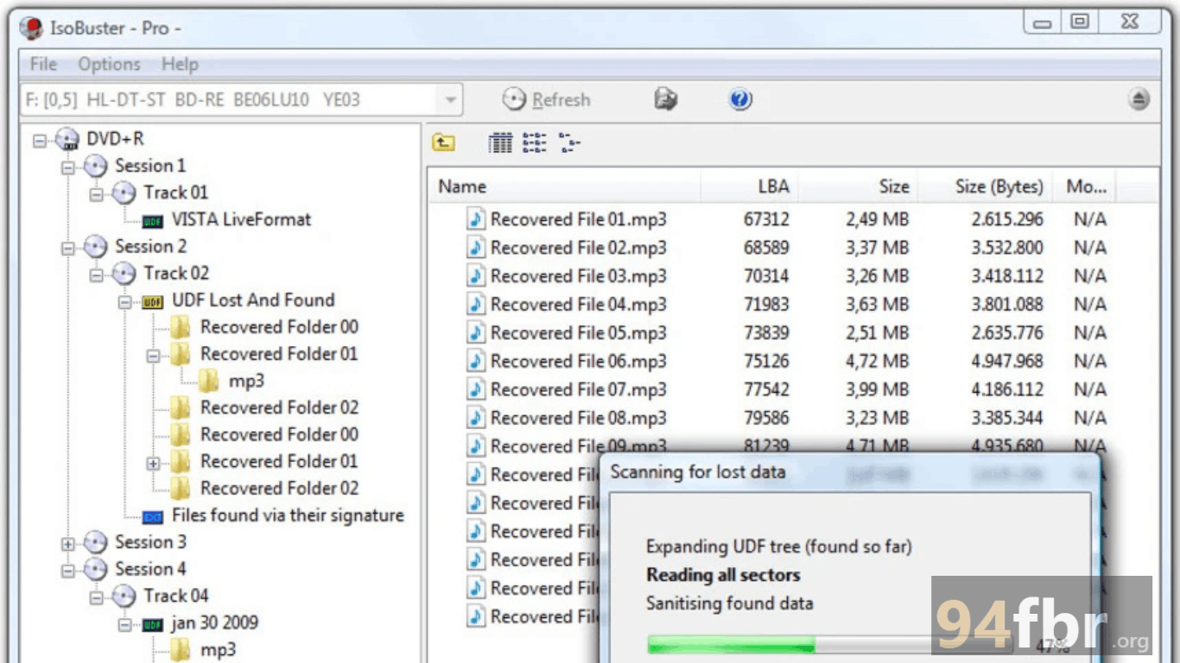Click the Session 1 disc icon

(x=95, y=166)
